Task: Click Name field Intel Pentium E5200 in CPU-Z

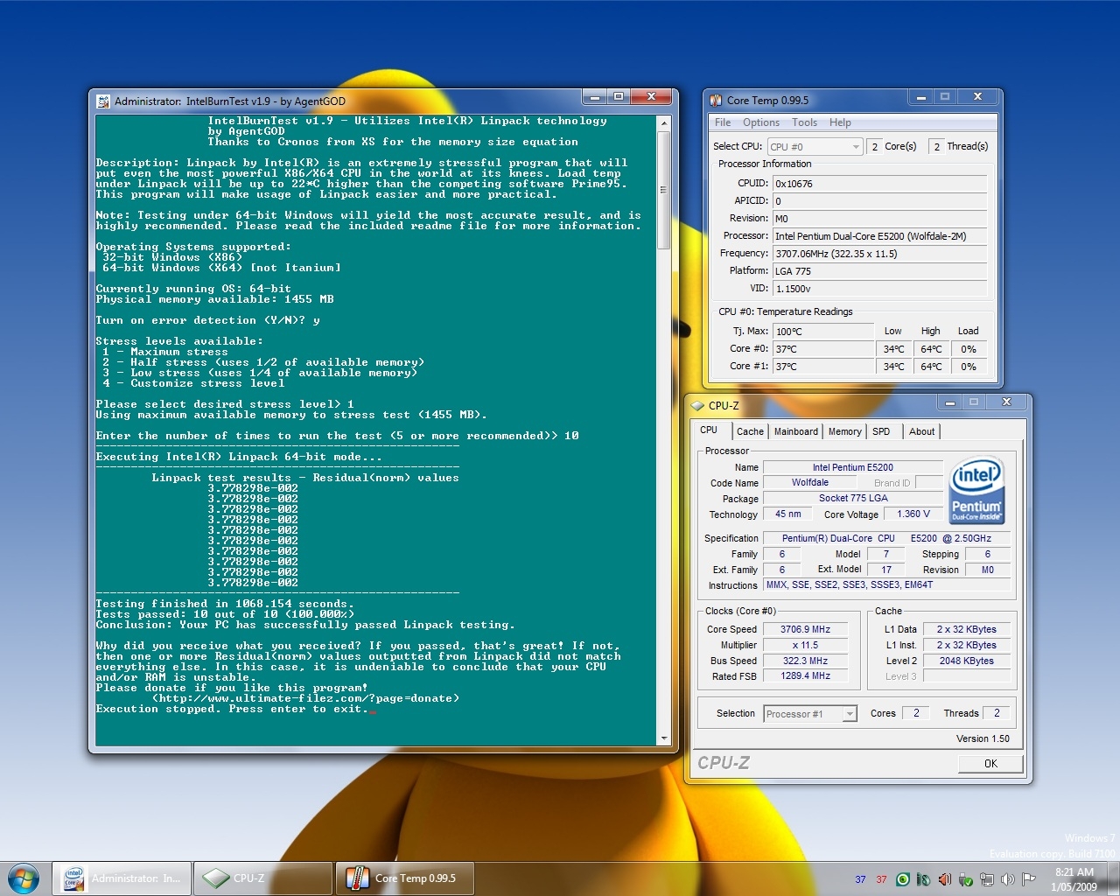Action: click(x=853, y=467)
